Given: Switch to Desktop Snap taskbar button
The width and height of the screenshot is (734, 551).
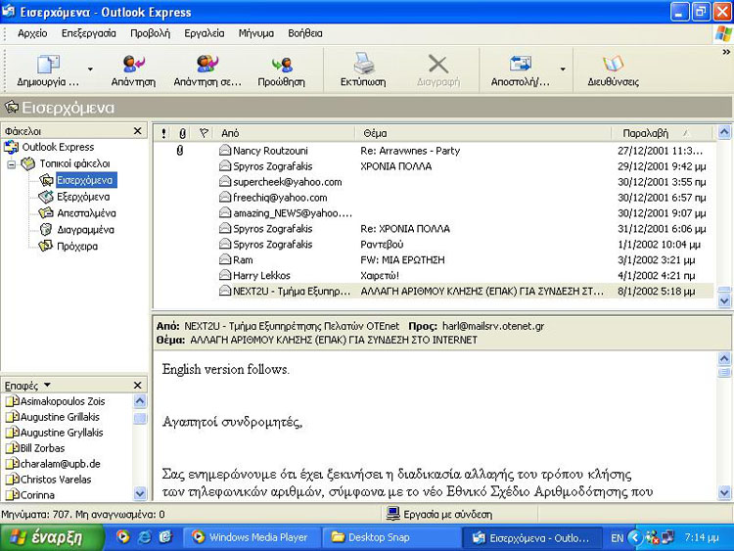Looking at the screenshot, I should 390,537.
